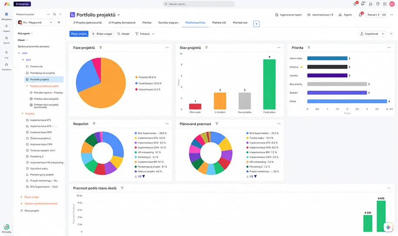Screen dimensions: 398x236
Task: Open Plánovaná pracnost widget three-dot menu
Action: (x=279, y=124)
